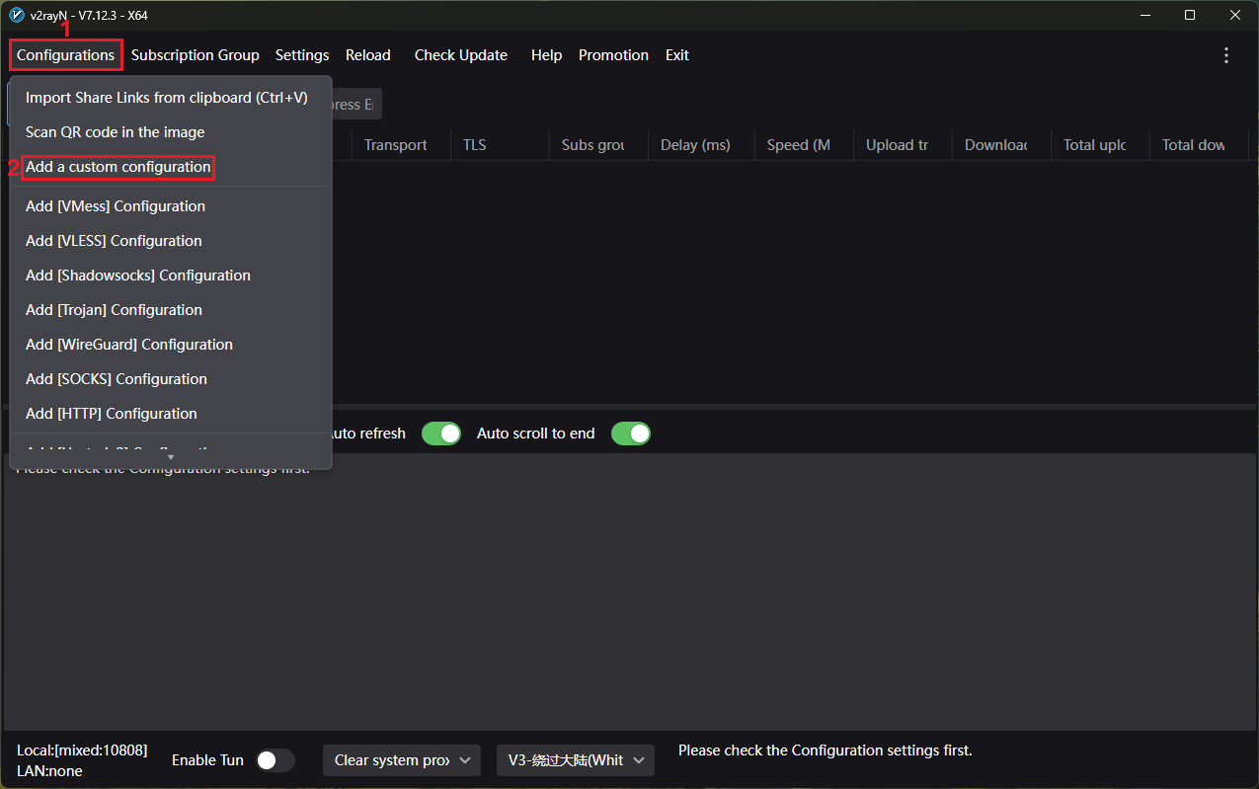Choose Import Share Links from clipboard
1259x789 pixels.
click(x=166, y=98)
